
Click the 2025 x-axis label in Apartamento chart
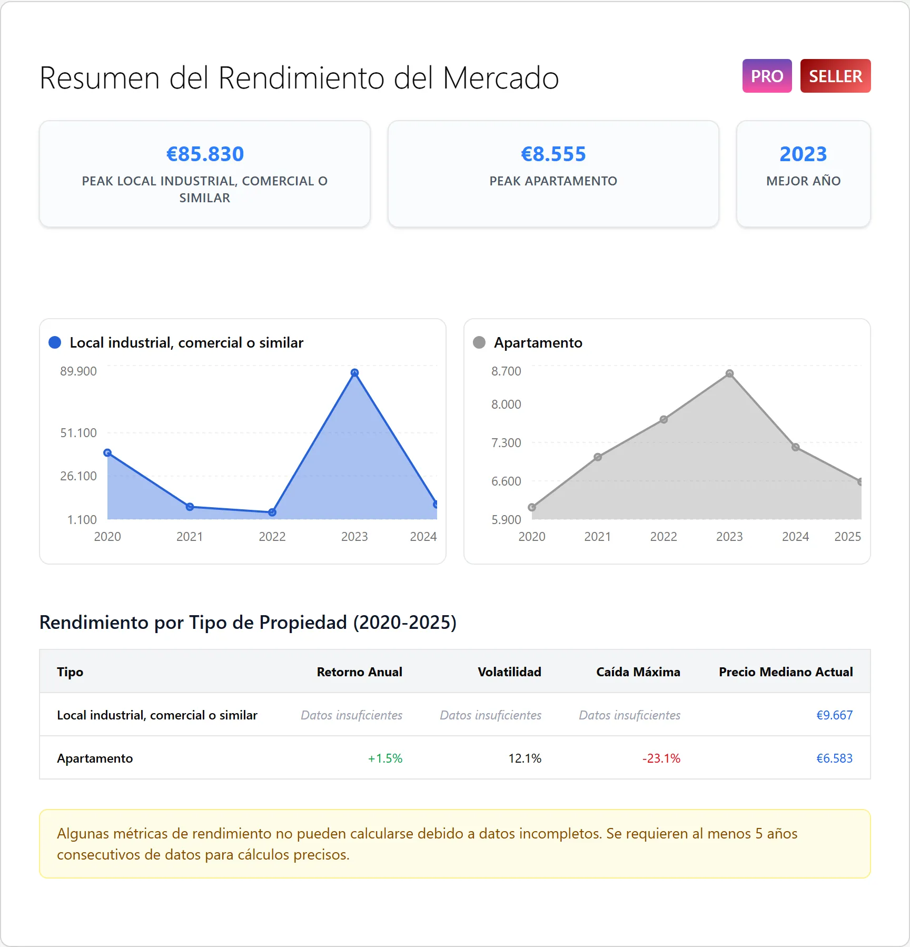[x=848, y=537]
